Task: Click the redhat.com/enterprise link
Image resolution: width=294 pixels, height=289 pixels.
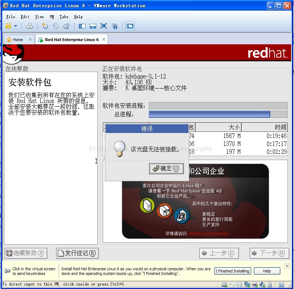Action: tap(208, 234)
